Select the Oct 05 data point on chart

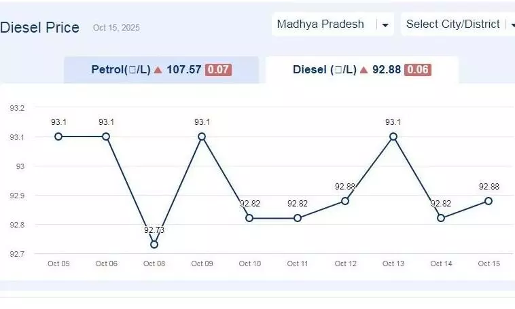coord(58,137)
